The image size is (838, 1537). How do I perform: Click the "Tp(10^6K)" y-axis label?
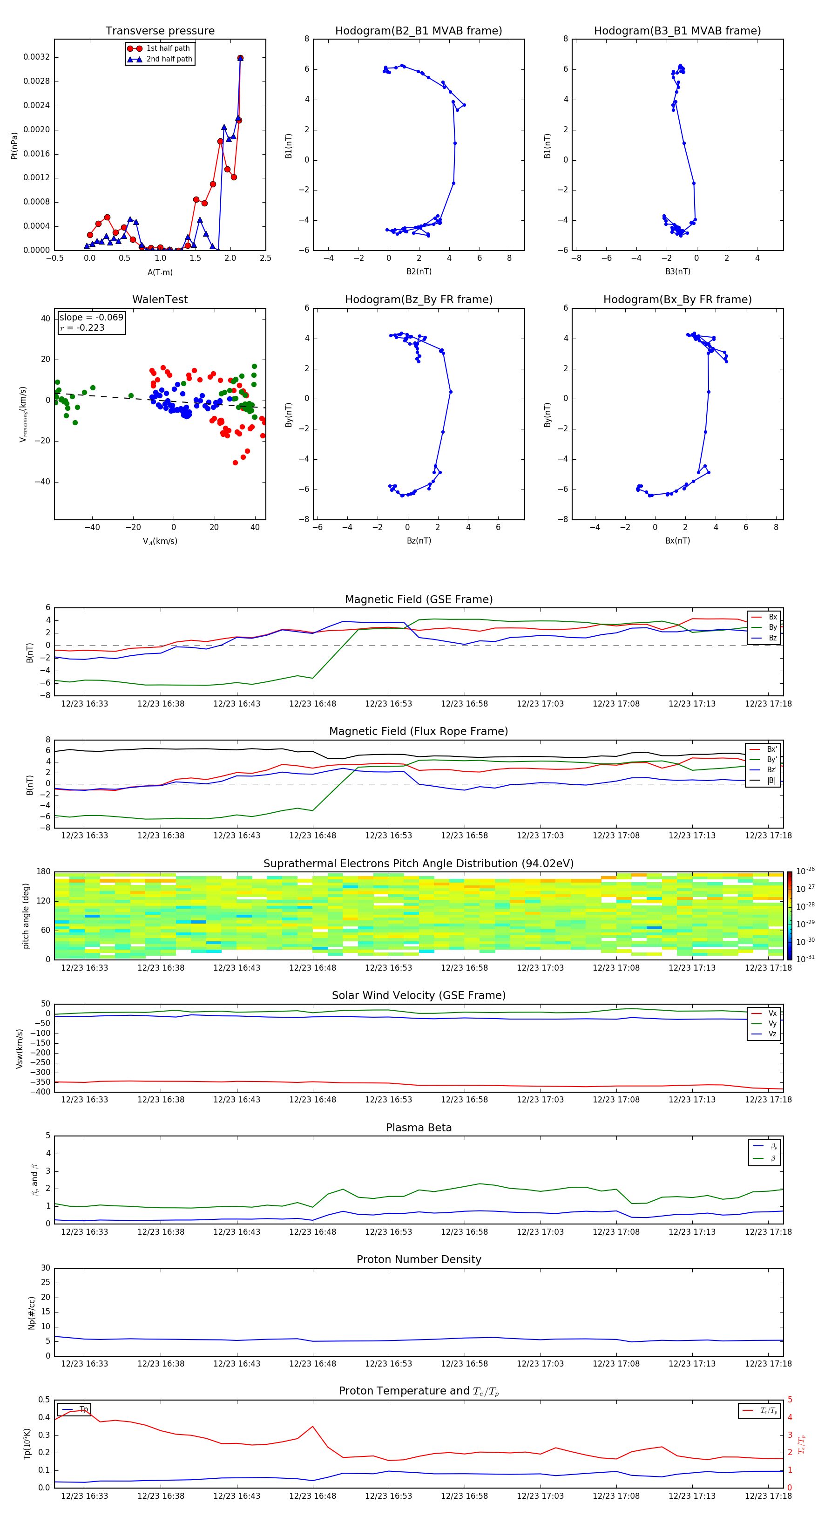point(27,1444)
